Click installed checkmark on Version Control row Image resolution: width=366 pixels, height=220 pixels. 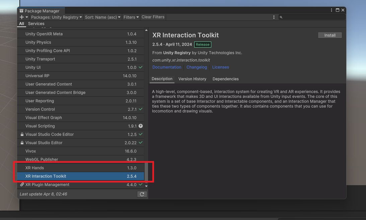click(x=141, y=109)
